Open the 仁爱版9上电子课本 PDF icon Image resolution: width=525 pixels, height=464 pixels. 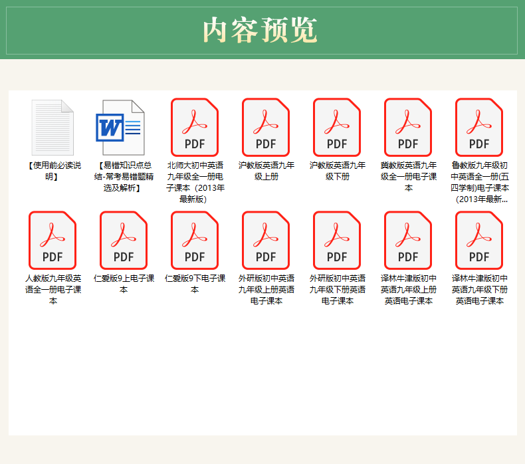[124, 240]
